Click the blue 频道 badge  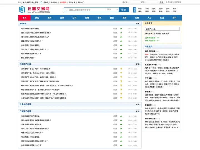[x=134, y=10]
